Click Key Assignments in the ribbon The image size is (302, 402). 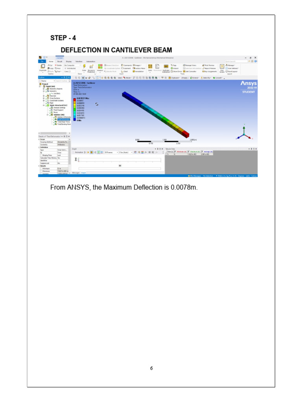[x=210, y=71]
